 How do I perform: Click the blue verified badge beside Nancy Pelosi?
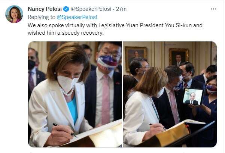(66, 9)
